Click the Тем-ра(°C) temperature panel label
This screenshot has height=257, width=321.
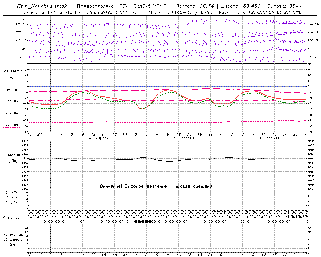tap(12, 71)
